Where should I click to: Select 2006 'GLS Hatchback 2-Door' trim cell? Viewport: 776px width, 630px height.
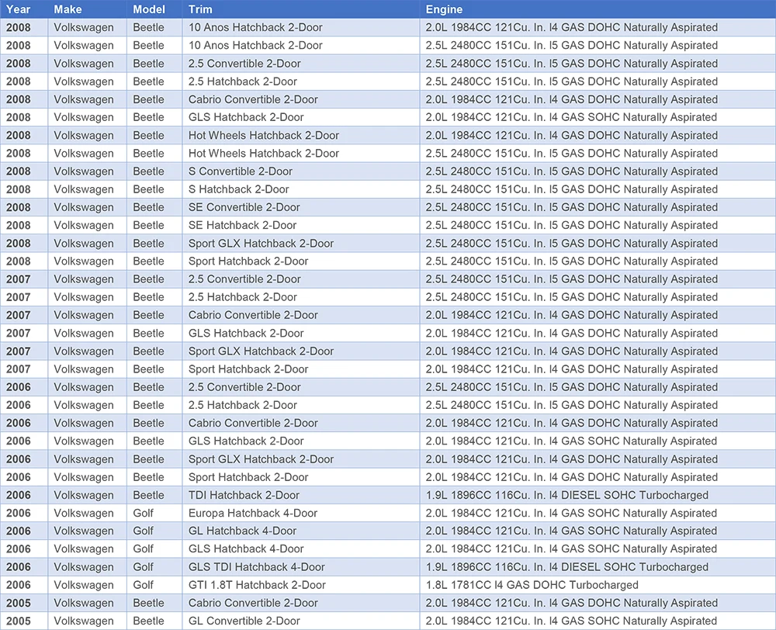click(301, 441)
